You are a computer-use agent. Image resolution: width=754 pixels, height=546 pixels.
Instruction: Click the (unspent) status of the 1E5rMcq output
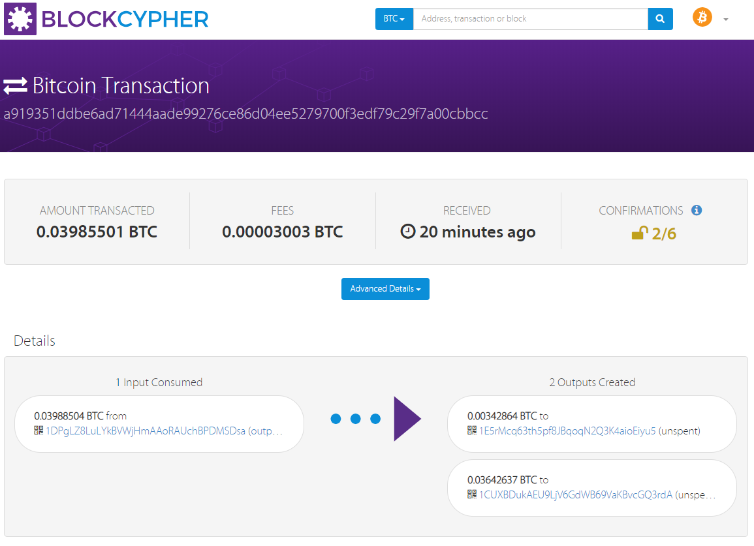(680, 431)
